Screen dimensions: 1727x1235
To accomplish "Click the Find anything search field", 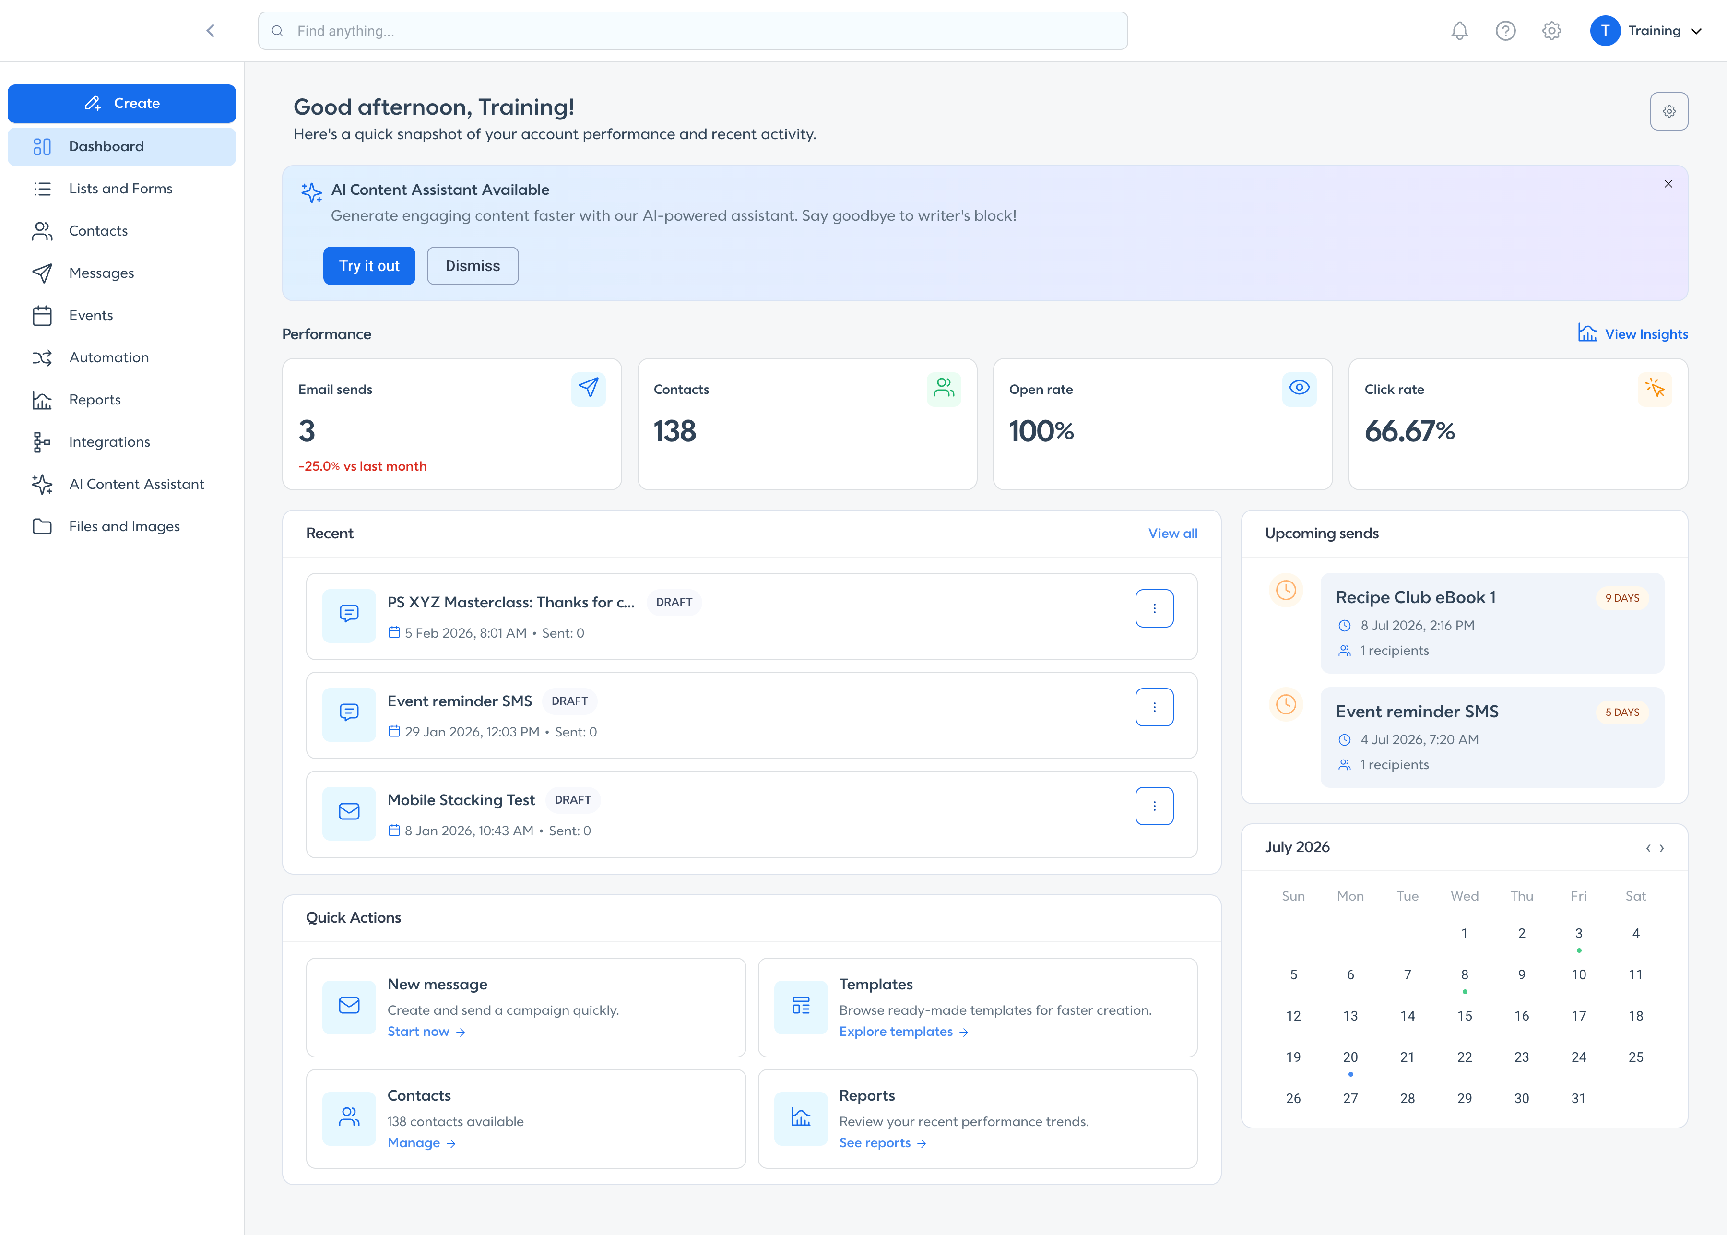I will (692, 30).
